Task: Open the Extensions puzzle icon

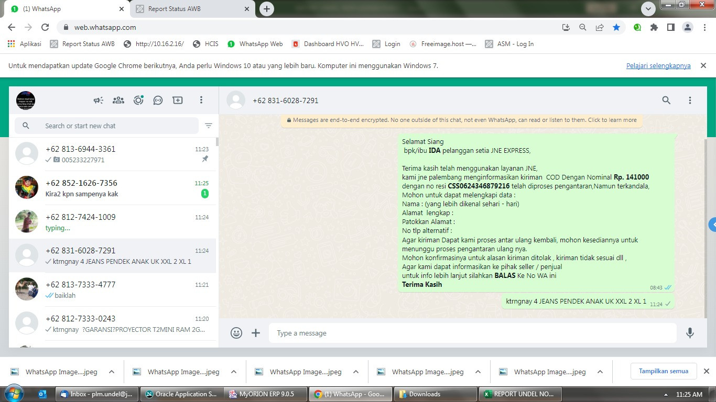Action: [654, 27]
